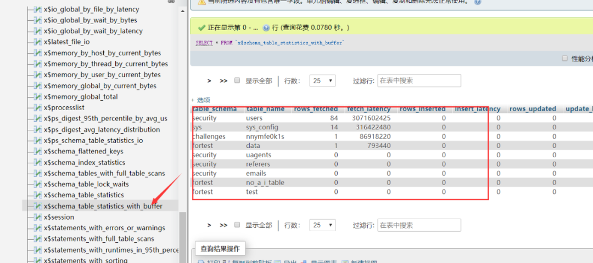Sort by the rows_fetched column header
Viewport: 593px width, 263px height.
(x=315, y=109)
